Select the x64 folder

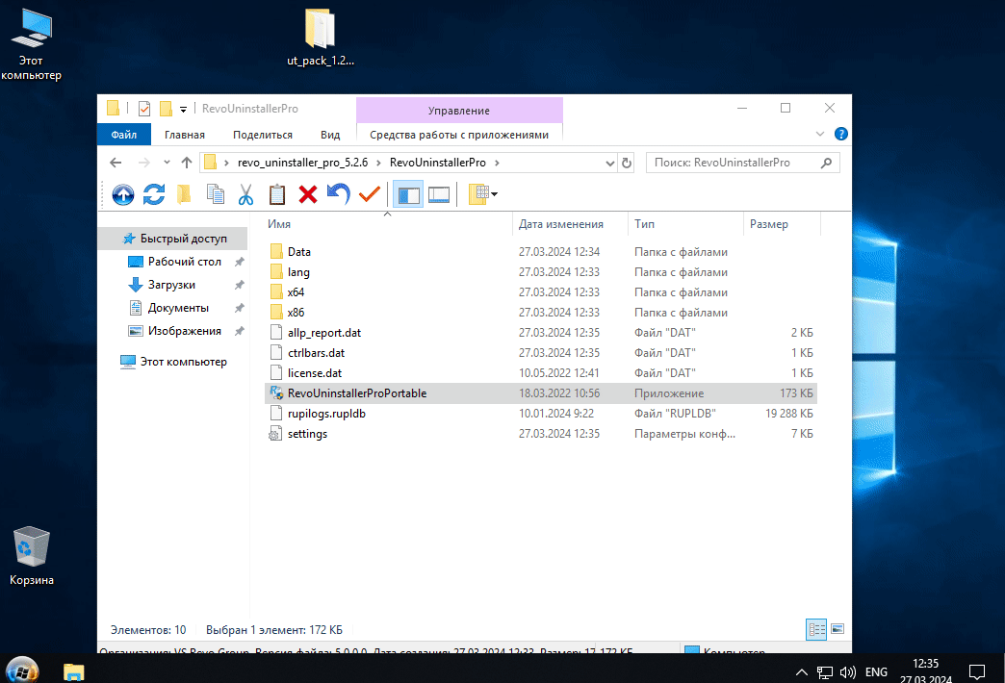tap(541, 292)
